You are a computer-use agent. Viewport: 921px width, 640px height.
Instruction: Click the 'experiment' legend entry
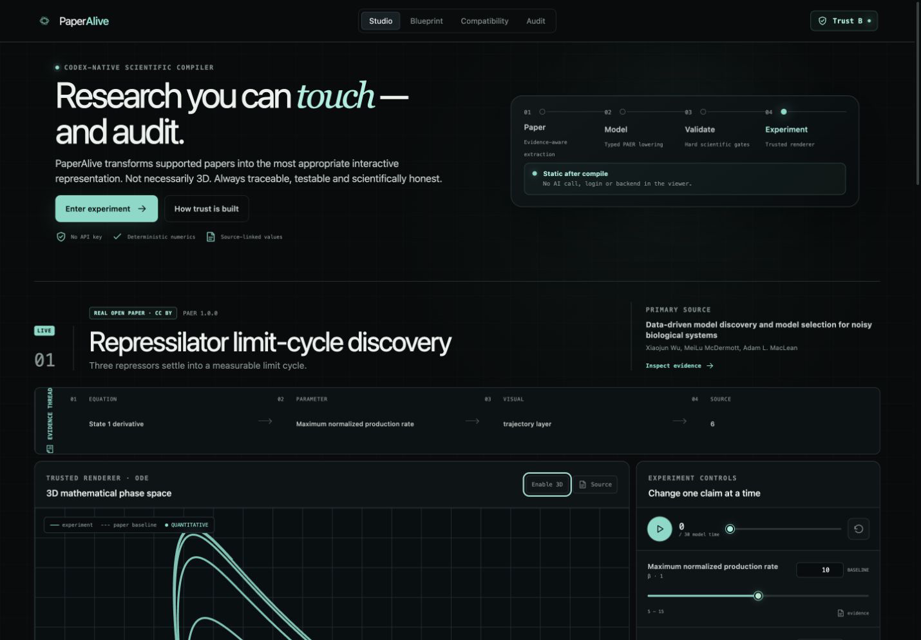click(71, 525)
